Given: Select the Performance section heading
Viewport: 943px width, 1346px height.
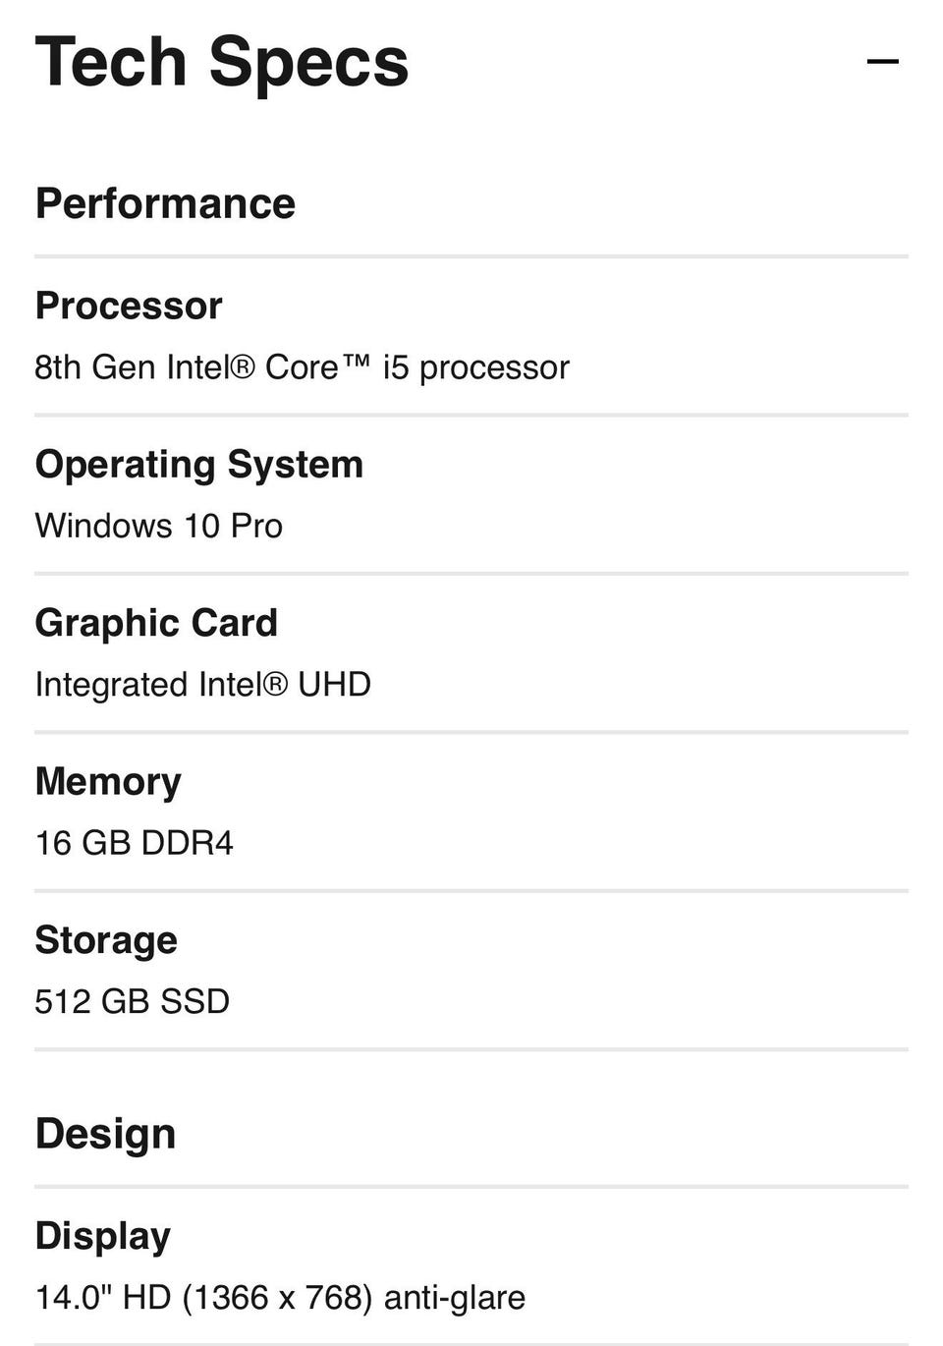Looking at the screenshot, I should [x=165, y=203].
